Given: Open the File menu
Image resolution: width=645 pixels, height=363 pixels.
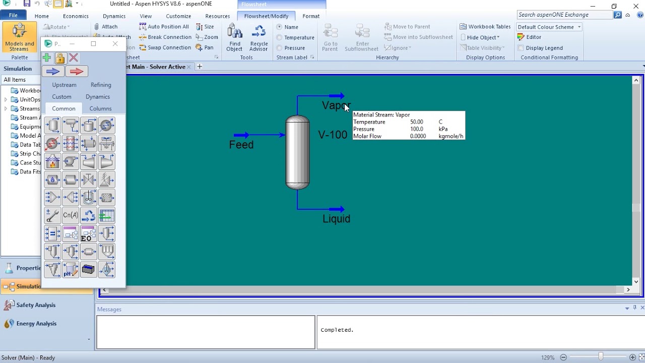Looking at the screenshot, I should pos(13,16).
